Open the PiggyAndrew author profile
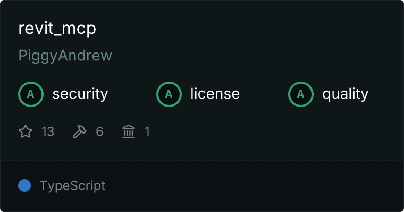Image resolution: width=404 pixels, height=212 pixels. 65,56
